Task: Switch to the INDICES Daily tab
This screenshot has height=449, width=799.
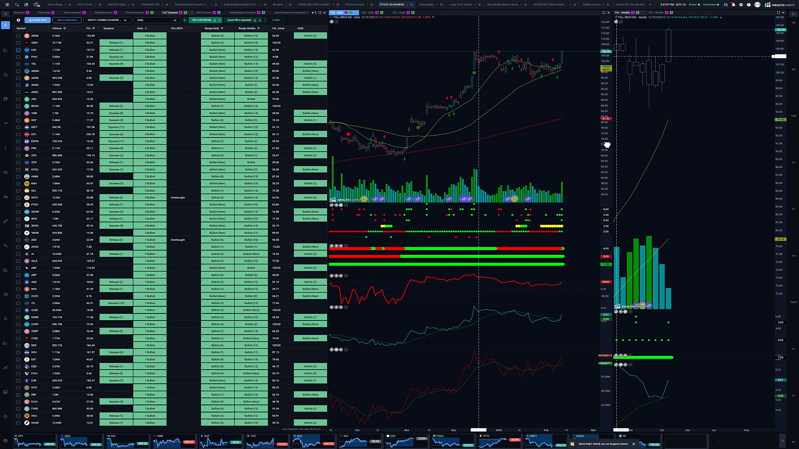Action: [x=117, y=5]
